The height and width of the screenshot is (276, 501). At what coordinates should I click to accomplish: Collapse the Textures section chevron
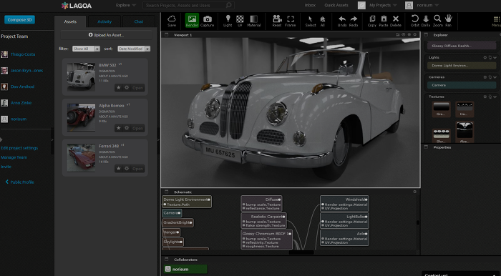pos(495,97)
